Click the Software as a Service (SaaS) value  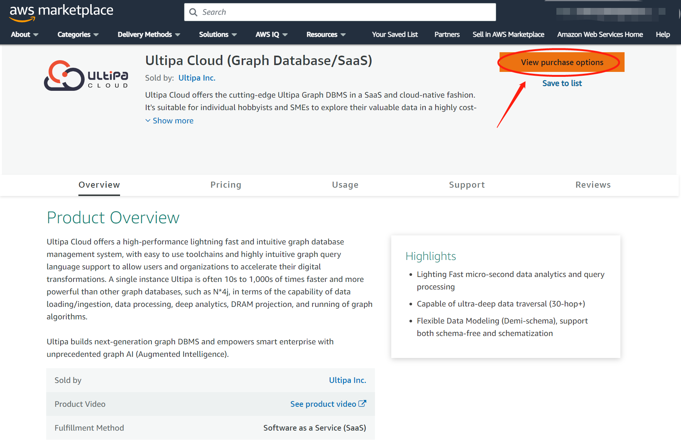coord(315,428)
